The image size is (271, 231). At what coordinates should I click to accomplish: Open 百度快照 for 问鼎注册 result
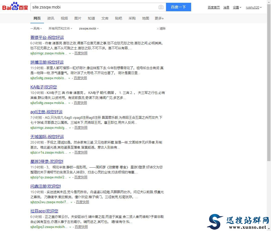click(82, 202)
